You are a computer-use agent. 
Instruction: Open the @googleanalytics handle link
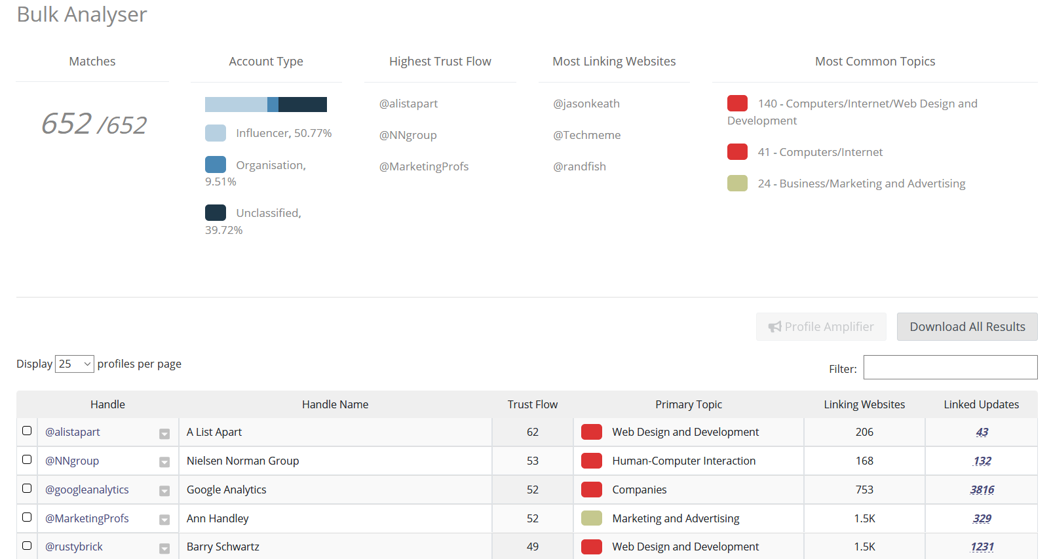point(87,490)
